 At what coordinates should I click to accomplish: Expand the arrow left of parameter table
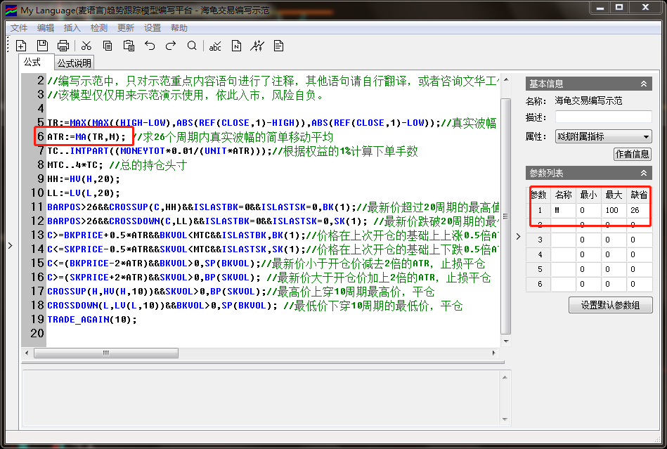(x=519, y=237)
